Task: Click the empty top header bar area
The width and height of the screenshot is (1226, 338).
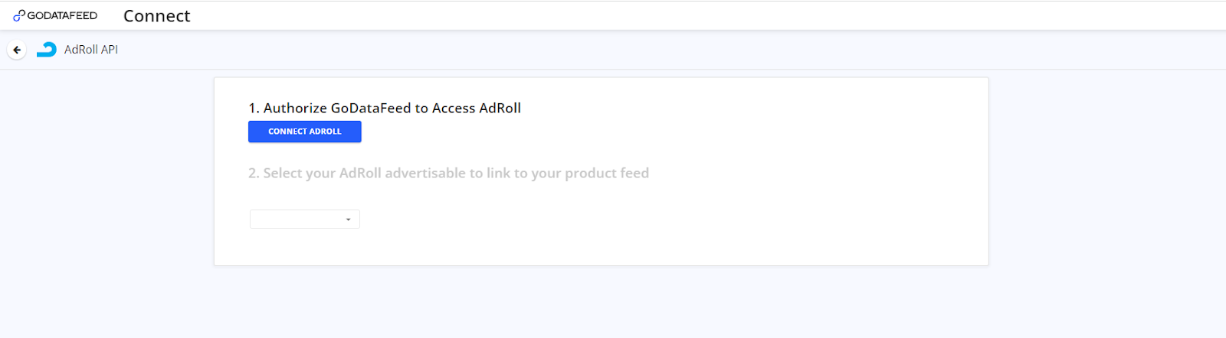Action: click(690, 15)
